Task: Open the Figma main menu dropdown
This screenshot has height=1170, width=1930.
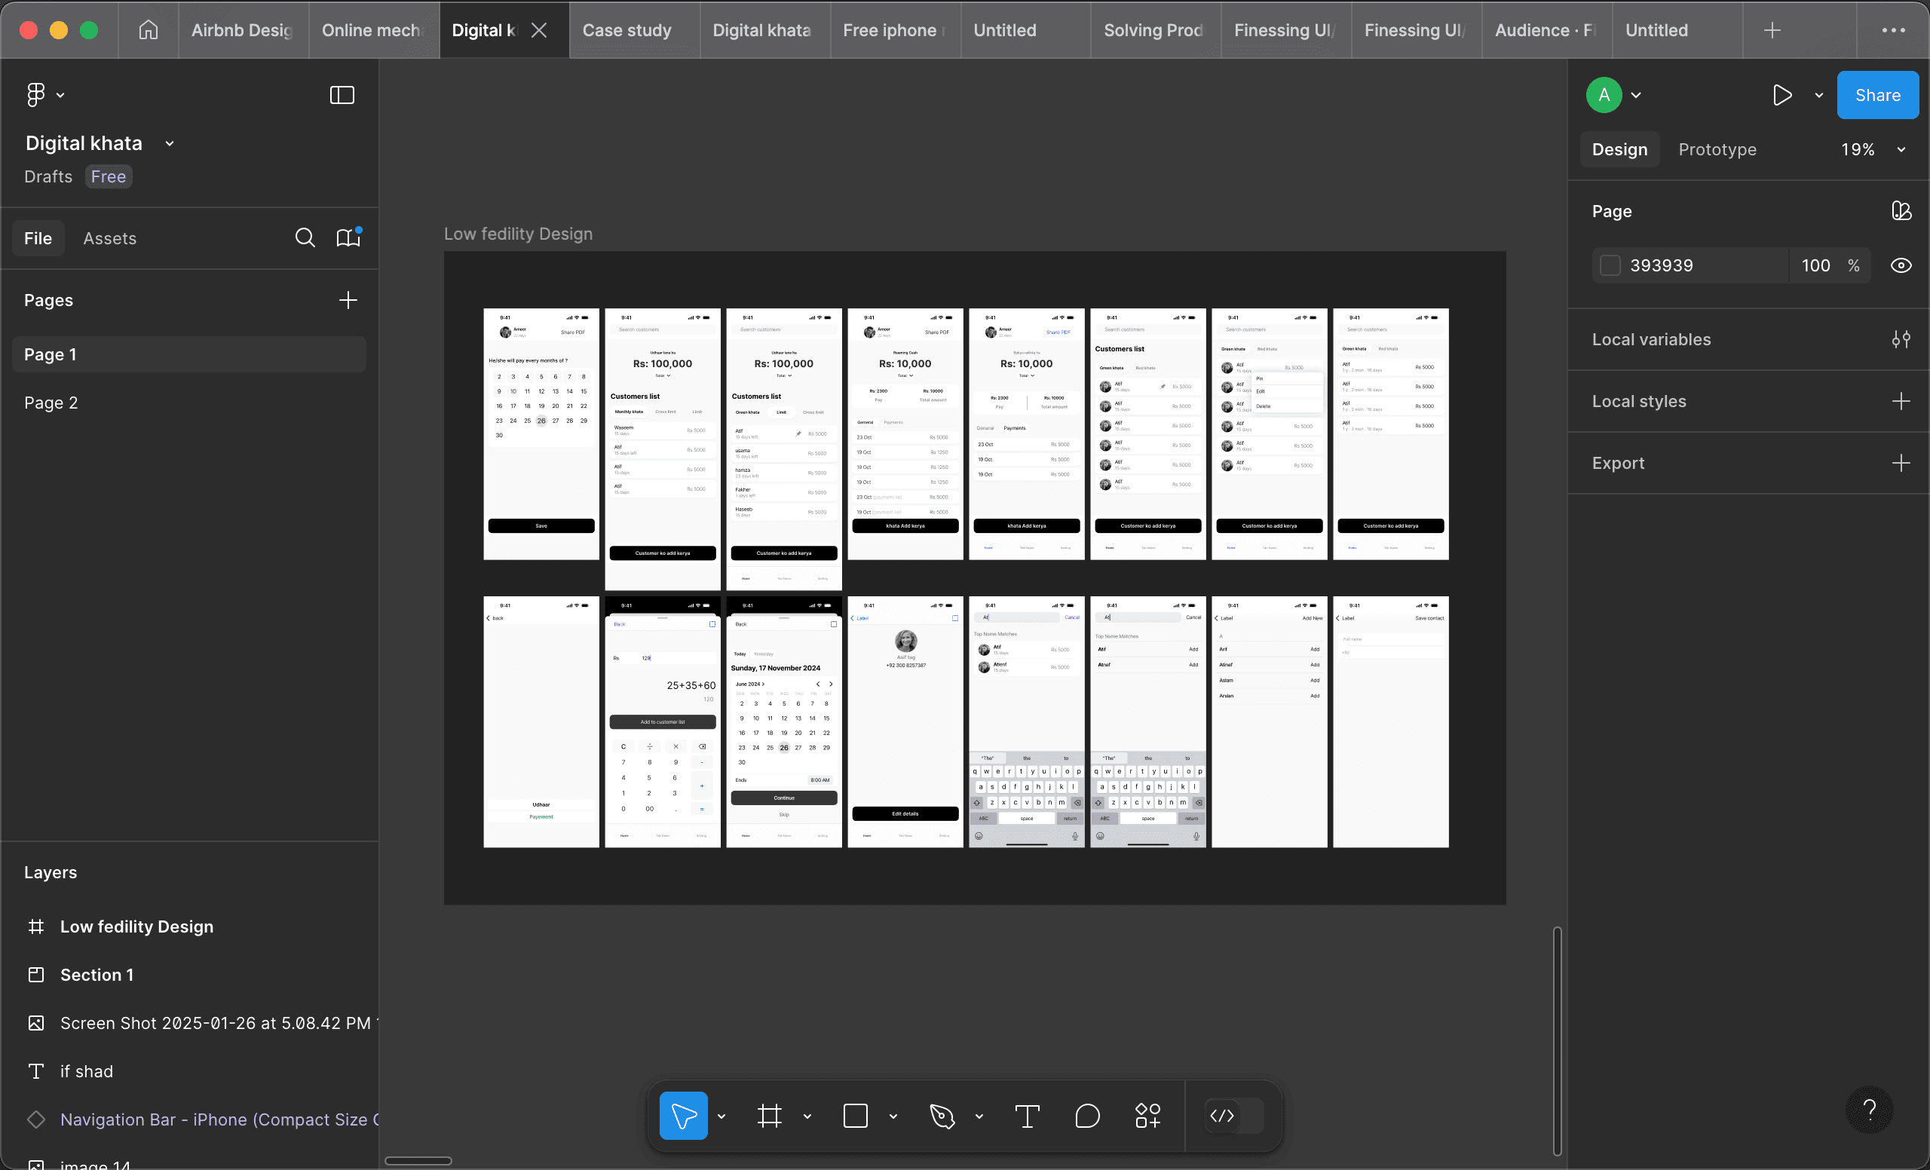Action: point(44,95)
